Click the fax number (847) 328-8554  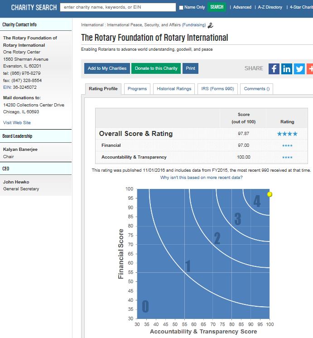tap(27, 81)
